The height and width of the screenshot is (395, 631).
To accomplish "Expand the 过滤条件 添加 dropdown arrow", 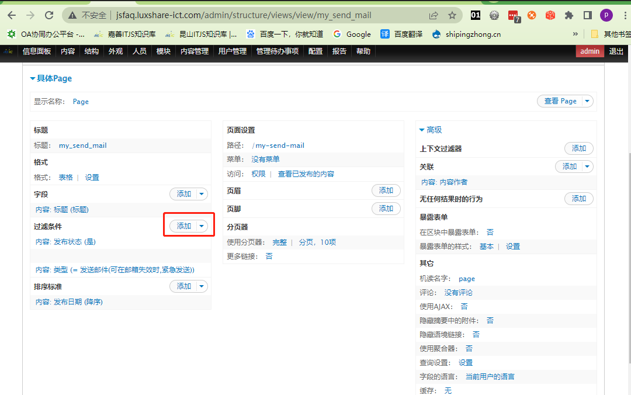I will 202,226.
